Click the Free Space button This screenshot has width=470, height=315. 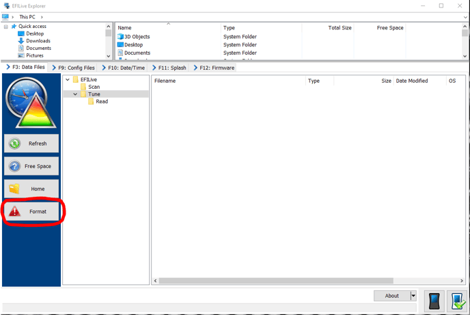click(31, 166)
